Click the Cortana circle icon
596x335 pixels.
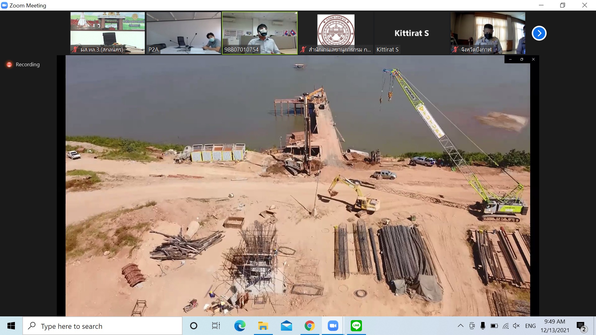(193, 326)
